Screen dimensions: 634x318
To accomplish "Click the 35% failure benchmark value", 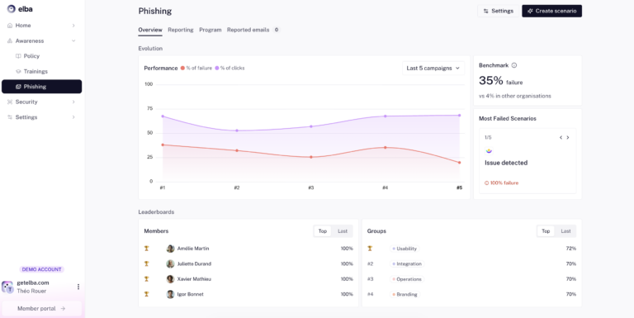I will click(x=500, y=81).
